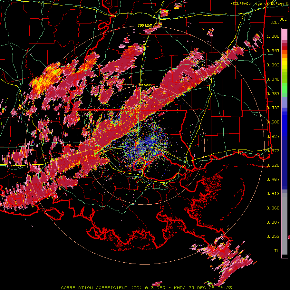290x290 pixels.
Task: Click the 0.413 color scale value
Action: click(x=273, y=193)
